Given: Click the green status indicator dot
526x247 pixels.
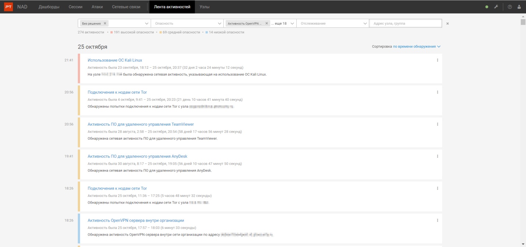Looking at the screenshot, I should (x=487, y=7).
